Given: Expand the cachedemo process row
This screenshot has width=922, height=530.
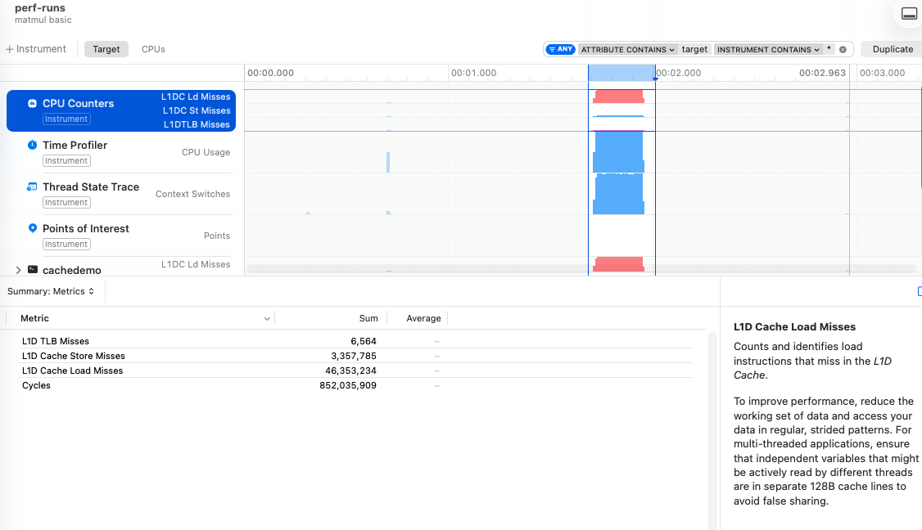Looking at the screenshot, I should click(18, 270).
